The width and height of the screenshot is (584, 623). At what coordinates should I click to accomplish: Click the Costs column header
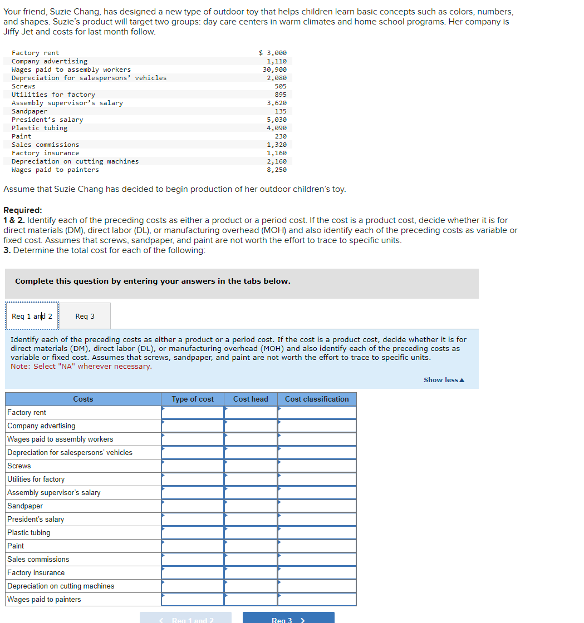pyautogui.click(x=82, y=399)
